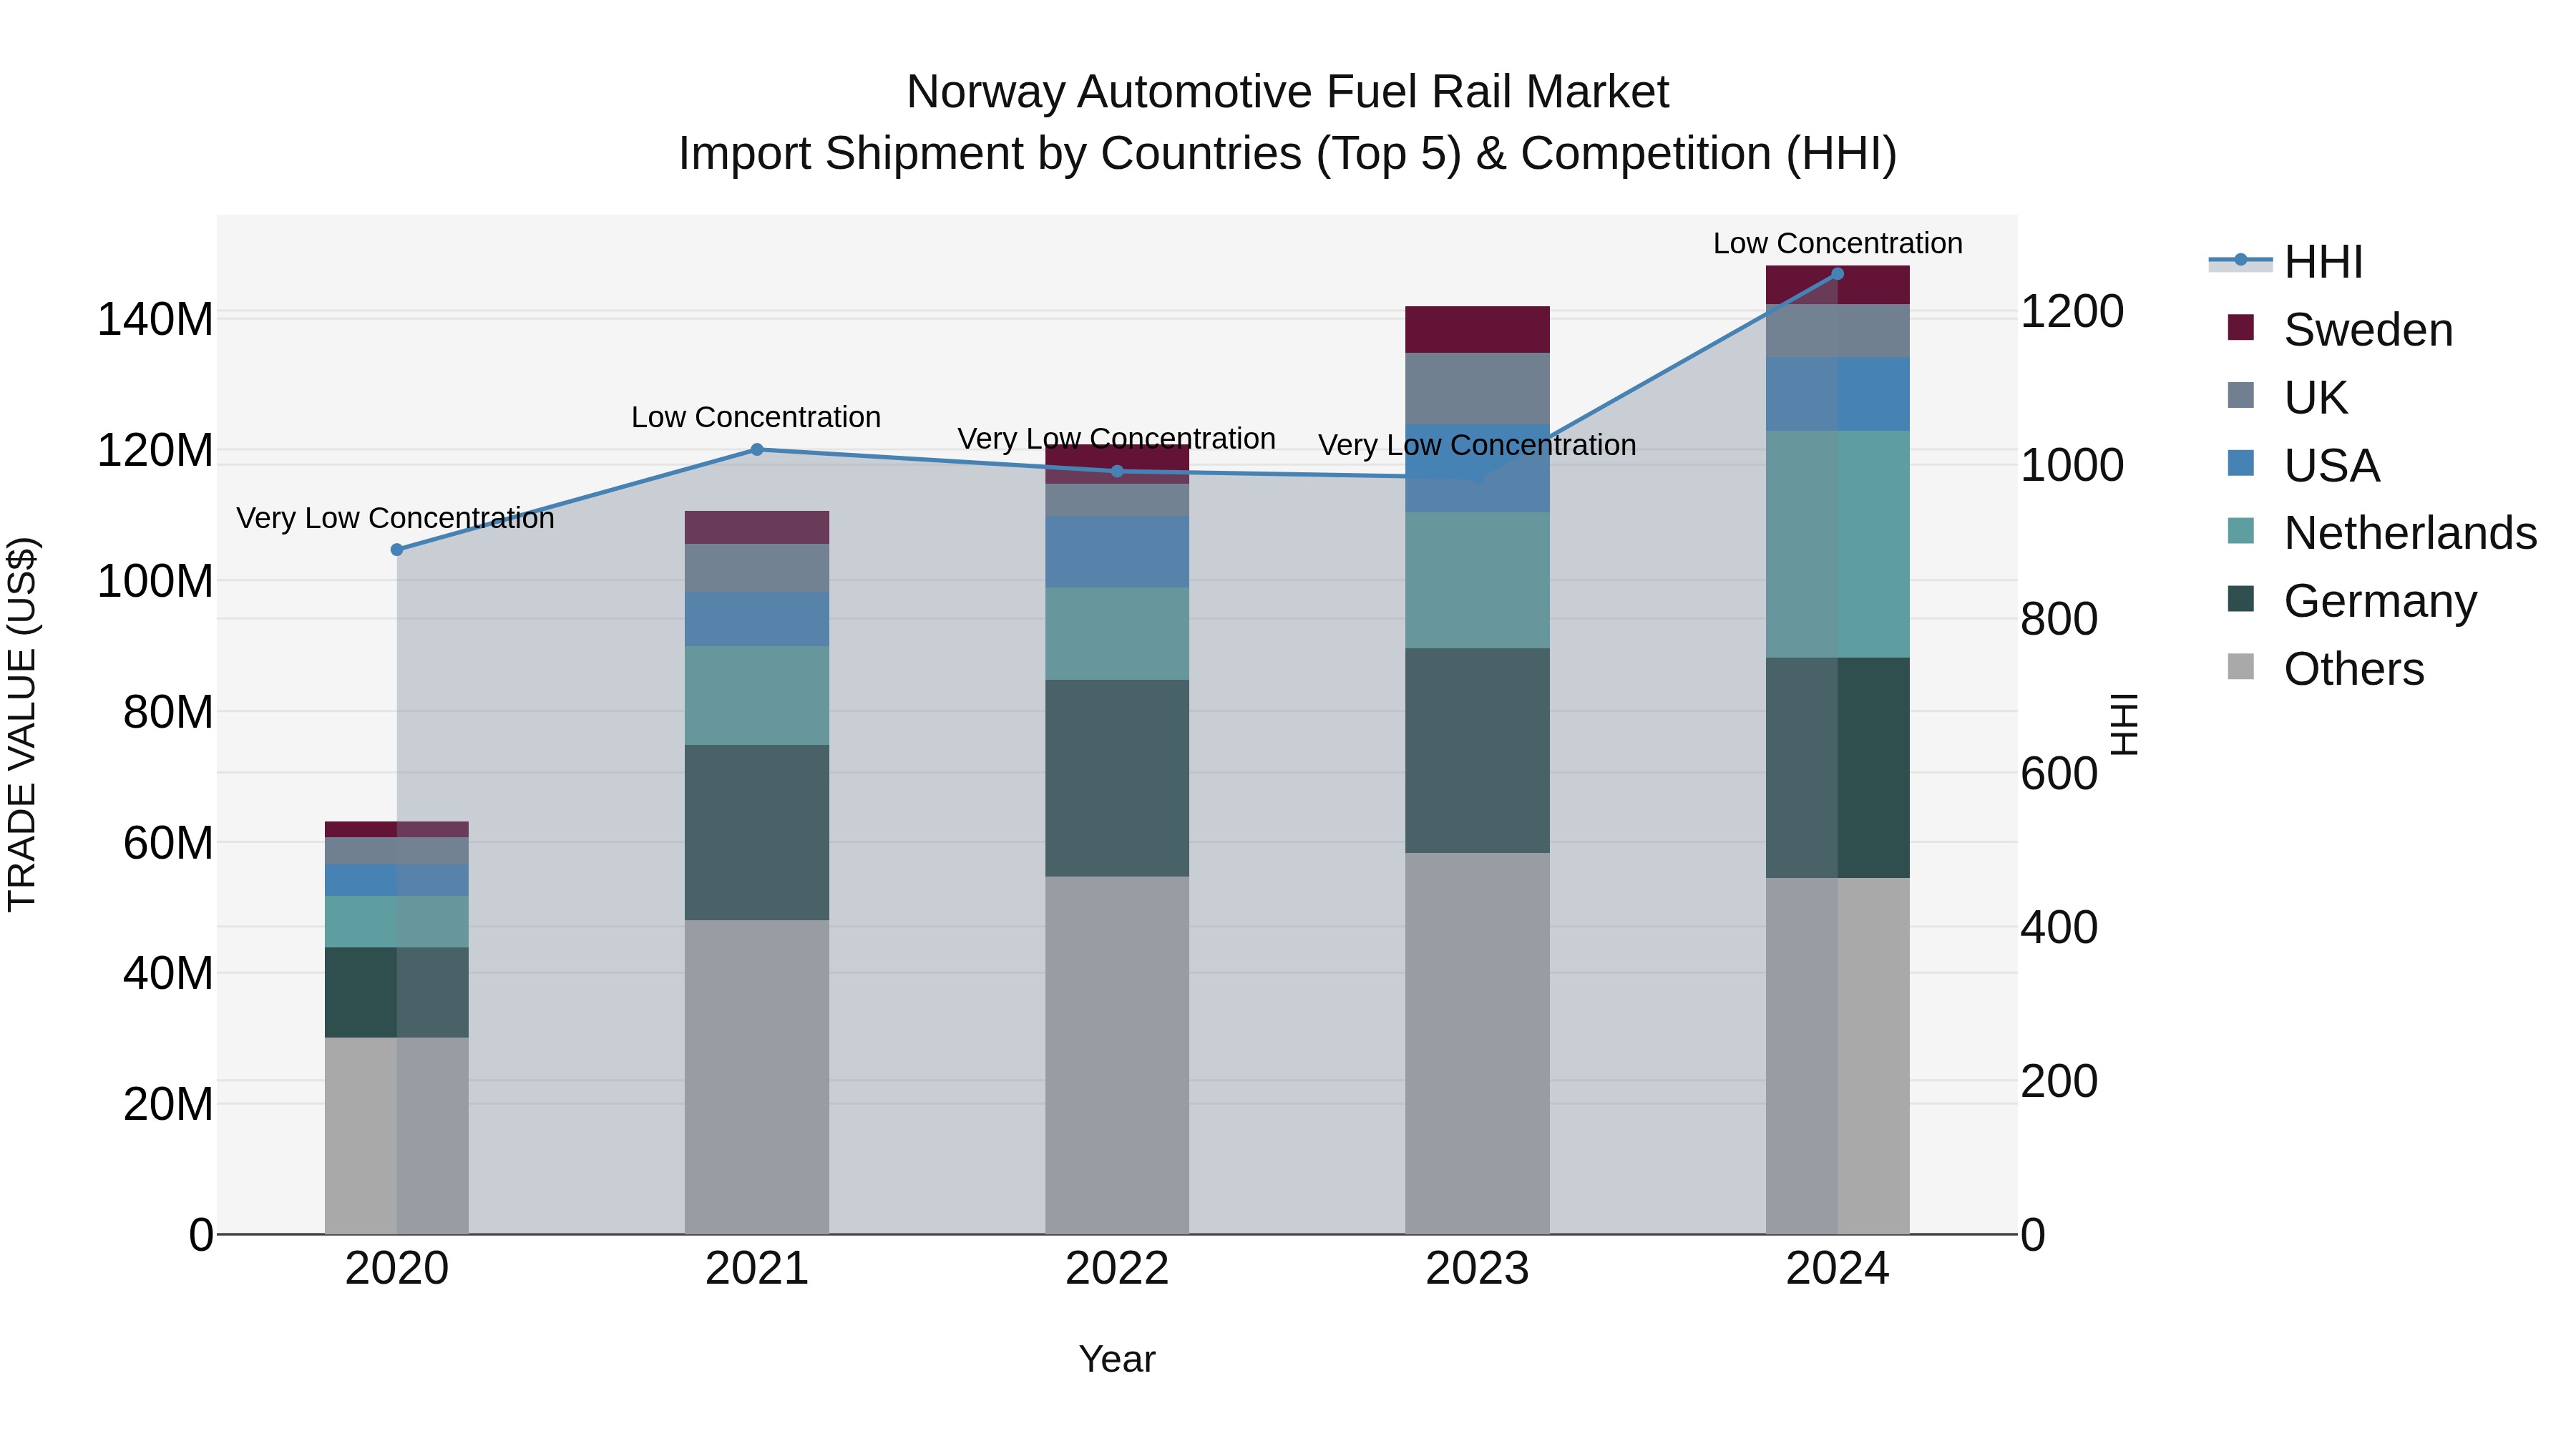Click the Netherlands segment of the 2024 bar
Viewport: 2576px width, 1449px height.
pos(1837,544)
